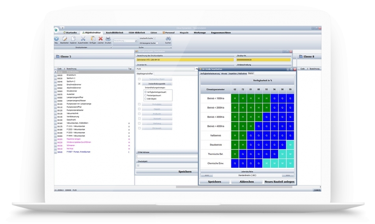Toggle the Prüfpunkt checkbox
Image resolution: width=375 pixels, height=224 pixels.
tap(139, 114)
